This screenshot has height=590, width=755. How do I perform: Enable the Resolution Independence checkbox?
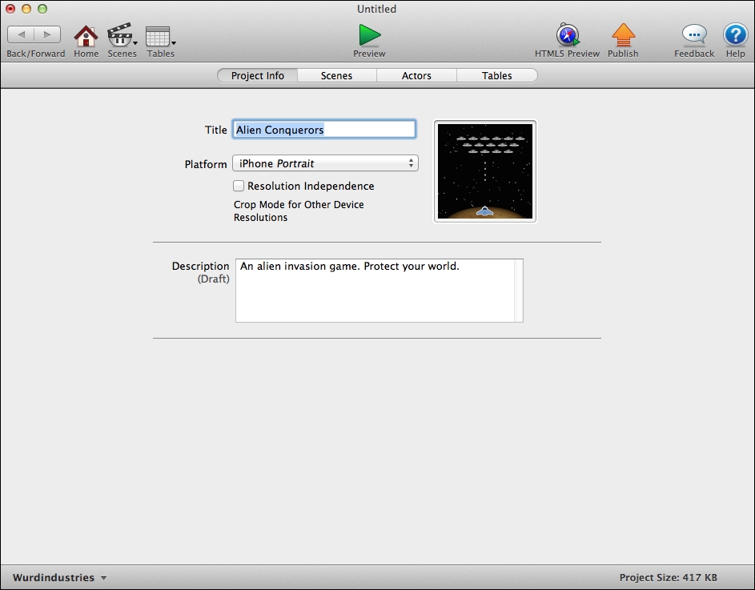(239, 186)
